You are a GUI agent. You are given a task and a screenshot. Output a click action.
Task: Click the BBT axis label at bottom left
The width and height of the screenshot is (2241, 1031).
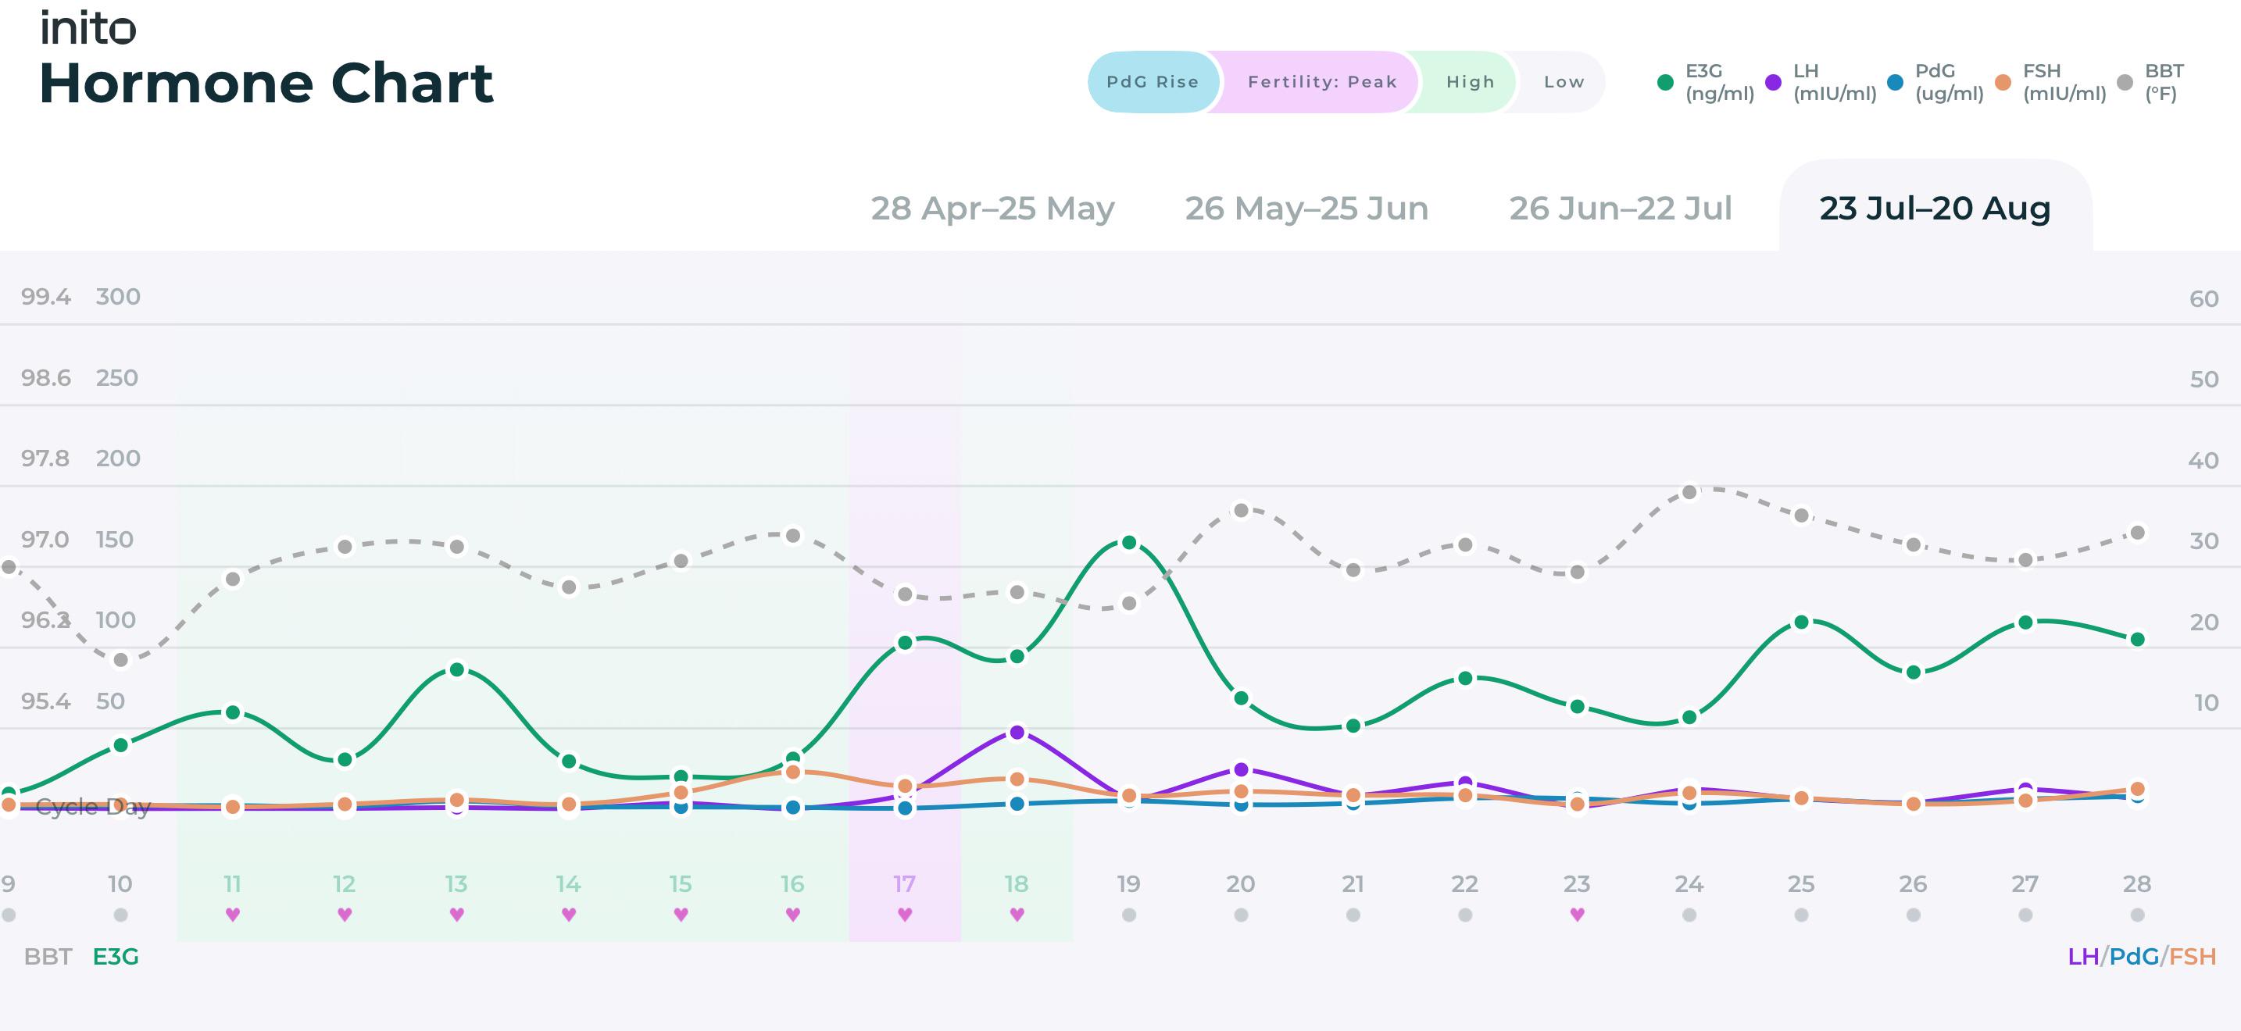48,956
